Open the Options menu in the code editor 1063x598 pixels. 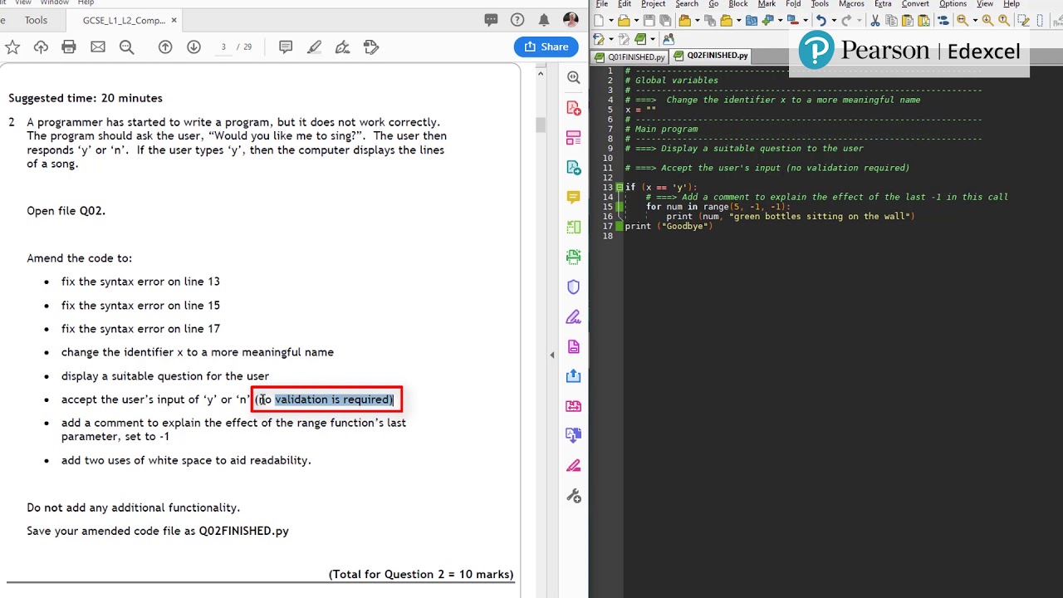point(953,4)
